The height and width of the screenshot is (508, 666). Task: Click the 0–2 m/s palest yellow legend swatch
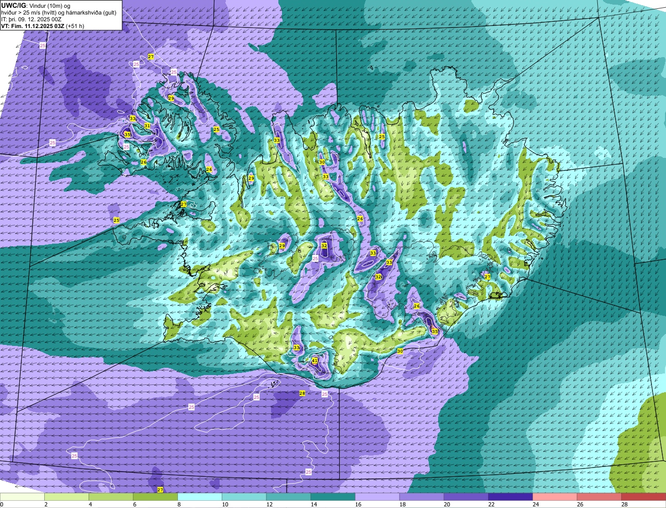click(x=22, y=497)
